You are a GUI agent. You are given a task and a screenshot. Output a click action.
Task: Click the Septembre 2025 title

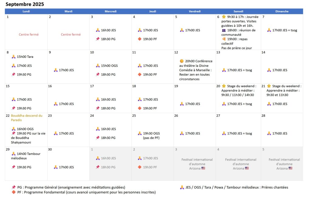[x=25, y=4]
